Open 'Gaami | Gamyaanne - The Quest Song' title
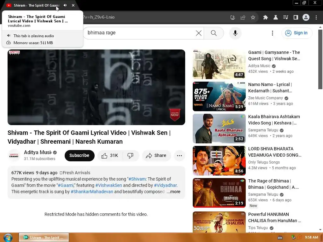Image resolution: width=323 pixels, height=242 pixels. pos(274,55)
